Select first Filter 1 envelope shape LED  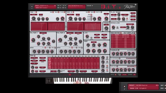pyautogui.click(x=45, y=48)
